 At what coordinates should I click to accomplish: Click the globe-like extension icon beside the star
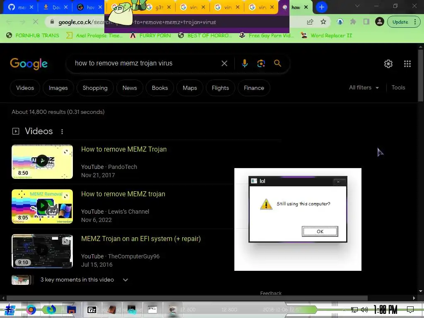pos(340,22)
